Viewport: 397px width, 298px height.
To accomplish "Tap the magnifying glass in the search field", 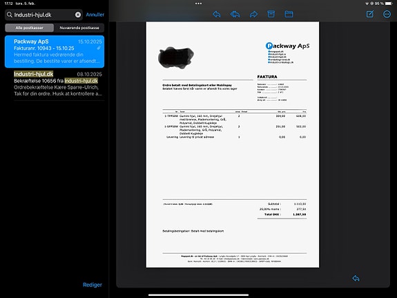I will pyautogui.click(x=10, y=15).
